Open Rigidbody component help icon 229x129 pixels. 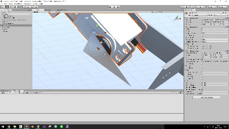pos(226,27)
